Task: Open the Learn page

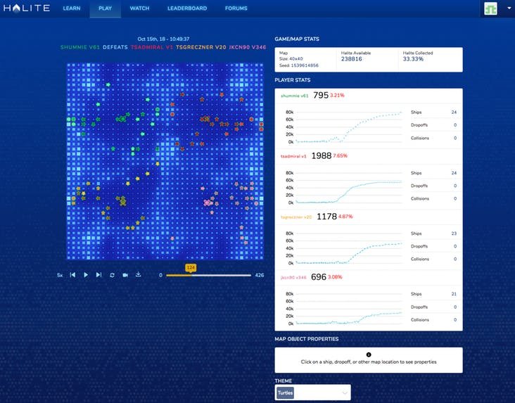Action: [72, 8]
